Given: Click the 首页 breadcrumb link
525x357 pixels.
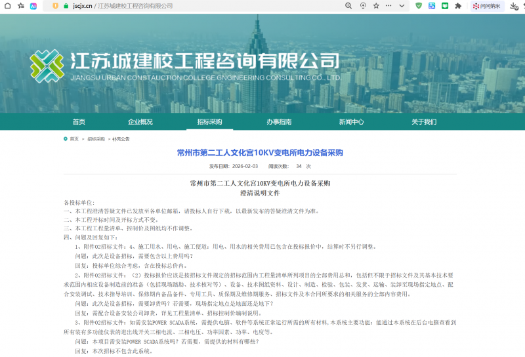Looking at the screenshot, I should 74,139.
